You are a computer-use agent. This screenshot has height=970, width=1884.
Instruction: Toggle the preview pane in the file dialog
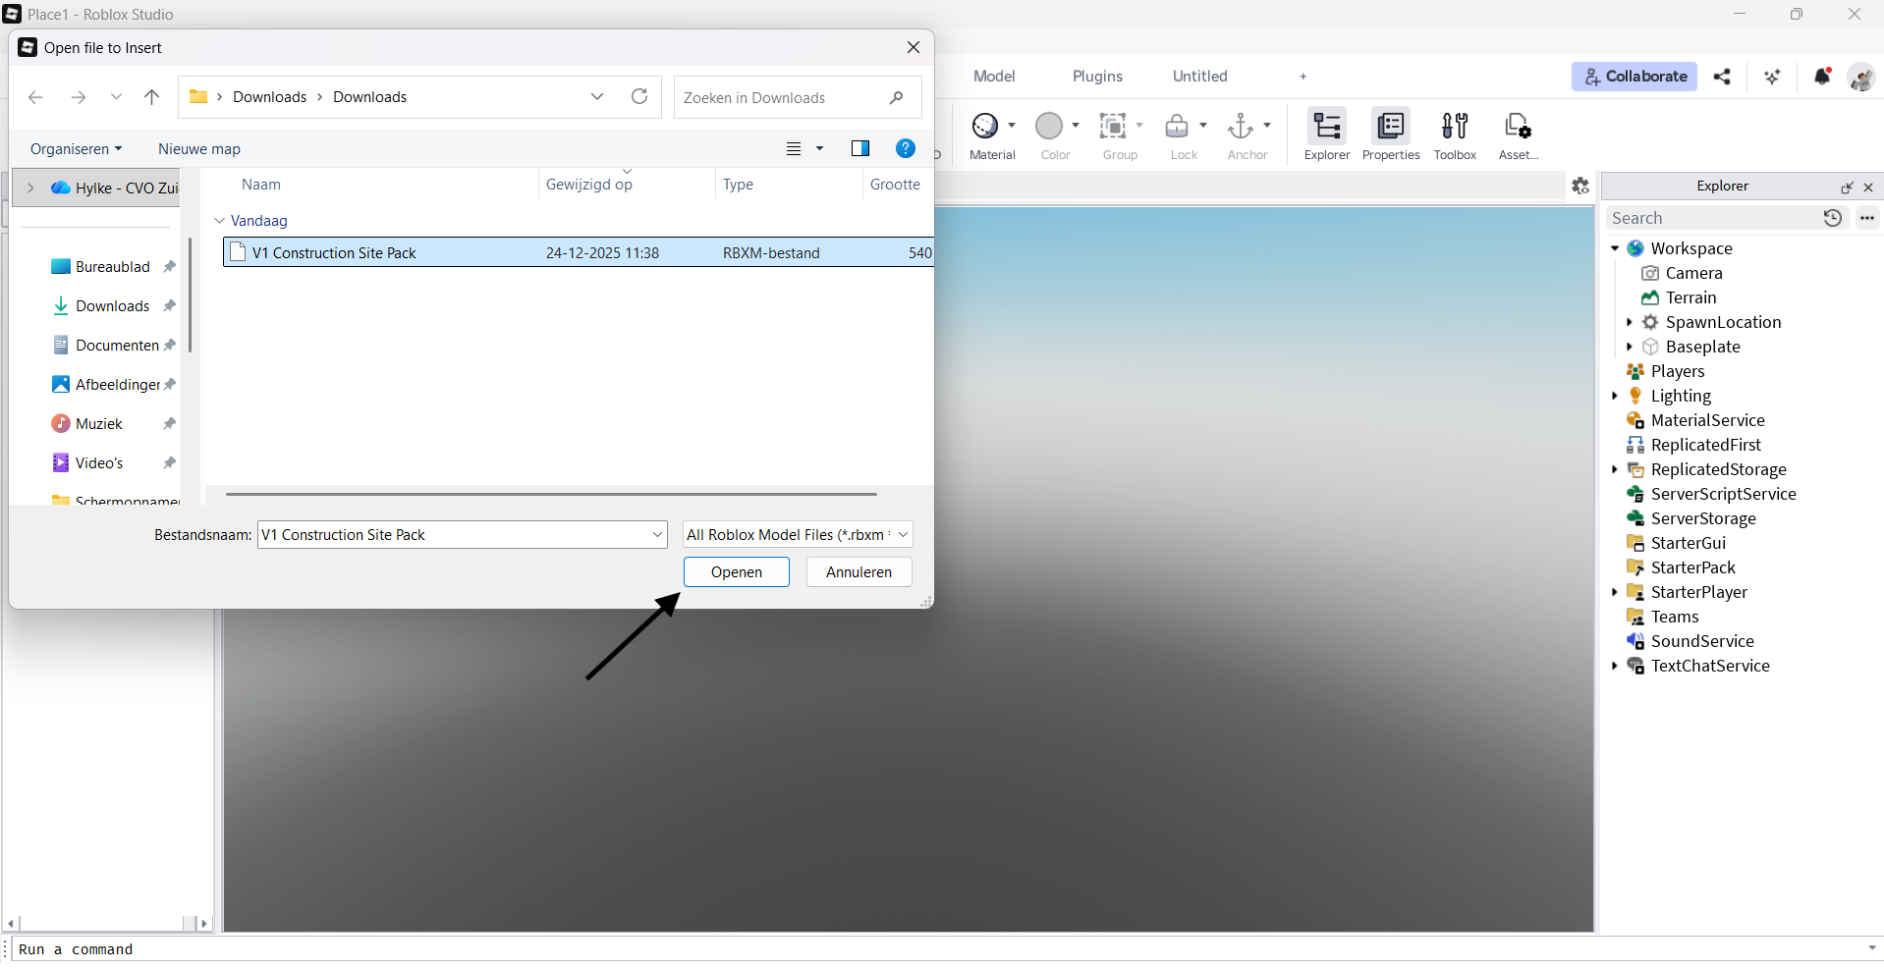[x=859, y=148]
